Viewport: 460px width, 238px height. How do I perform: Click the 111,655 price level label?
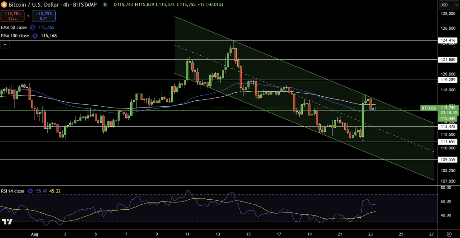[448, 142]
